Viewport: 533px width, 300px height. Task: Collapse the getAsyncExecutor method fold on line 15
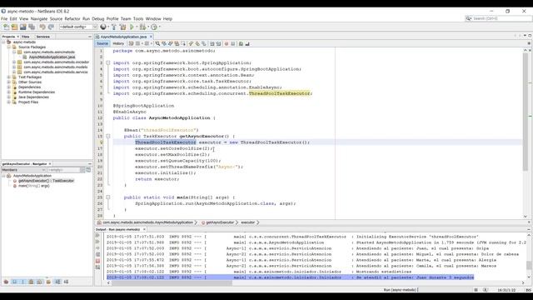pyautogui.click(x=108, y=136)
